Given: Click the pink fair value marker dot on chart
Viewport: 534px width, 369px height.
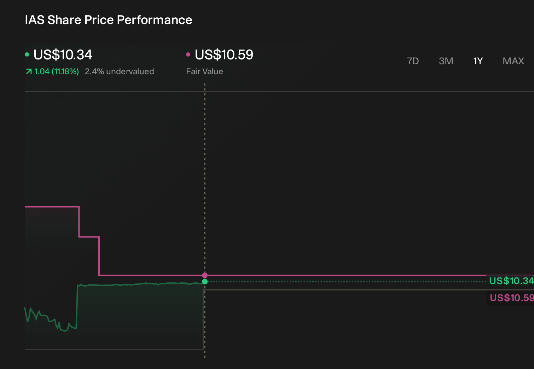Looking at the screenshot, I should pos(205,275).
